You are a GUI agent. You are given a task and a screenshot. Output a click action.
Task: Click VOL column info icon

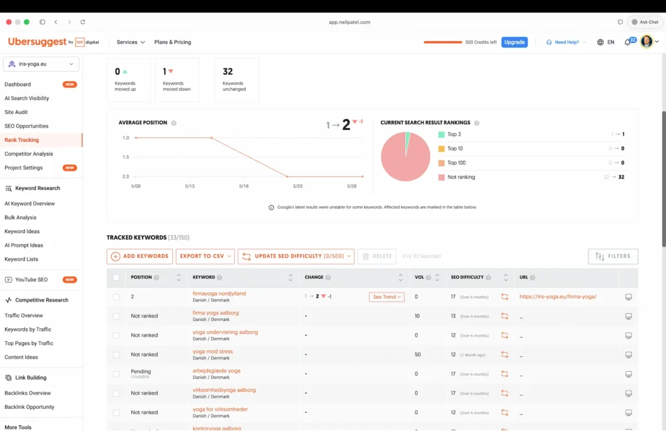click(429, 277)
